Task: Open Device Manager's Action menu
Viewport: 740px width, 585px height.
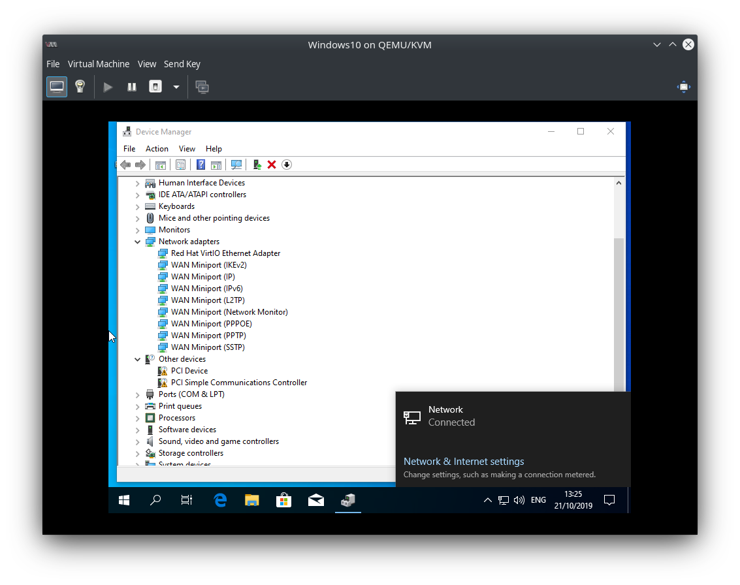Action: [x=157, y=149]
